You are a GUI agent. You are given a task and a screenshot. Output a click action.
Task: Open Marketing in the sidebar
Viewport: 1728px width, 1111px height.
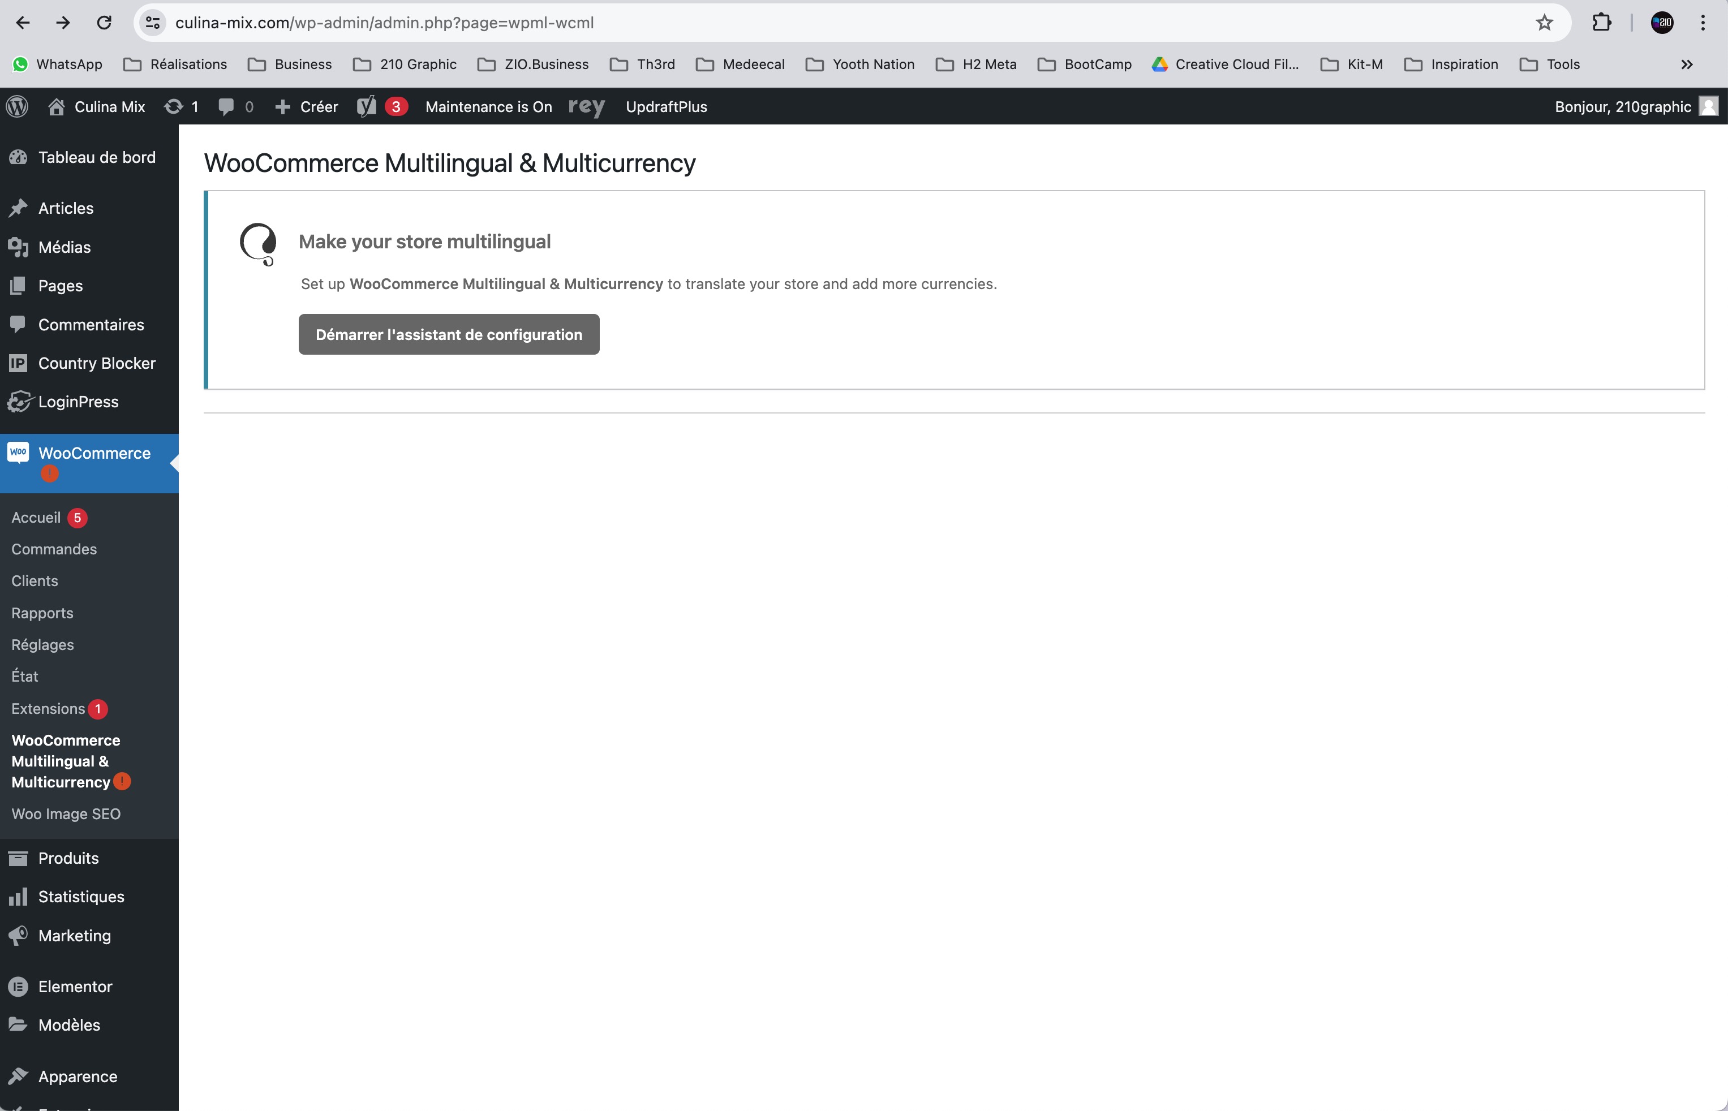click(x=89, y=936)
